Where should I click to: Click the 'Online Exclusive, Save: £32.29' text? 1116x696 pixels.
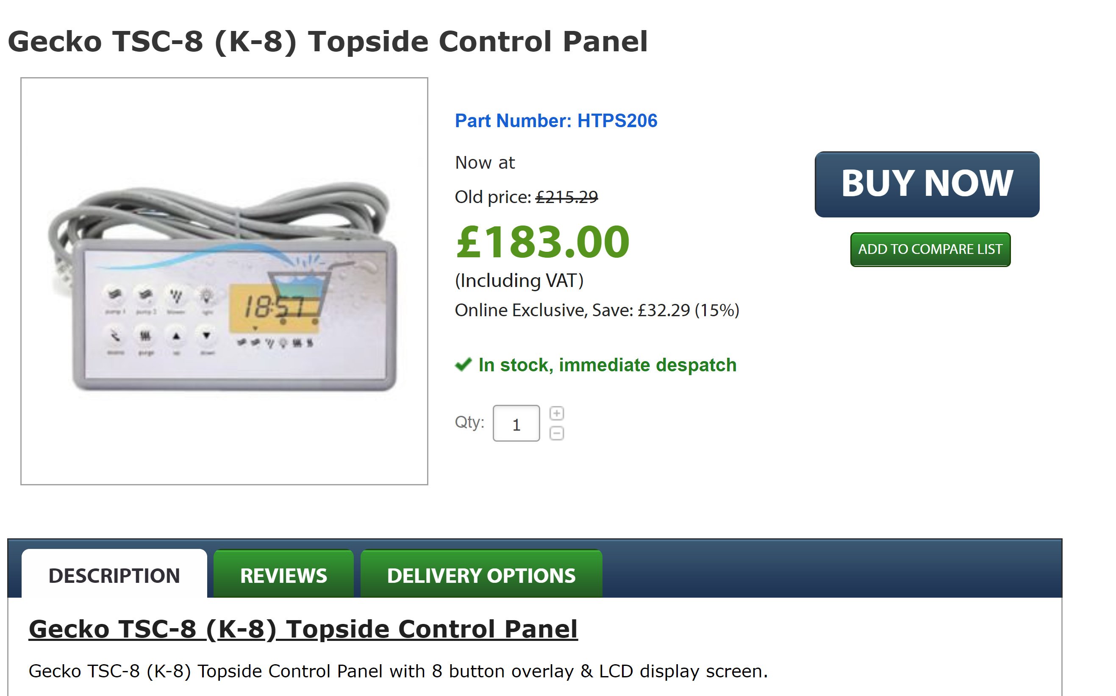pos(597,311)
